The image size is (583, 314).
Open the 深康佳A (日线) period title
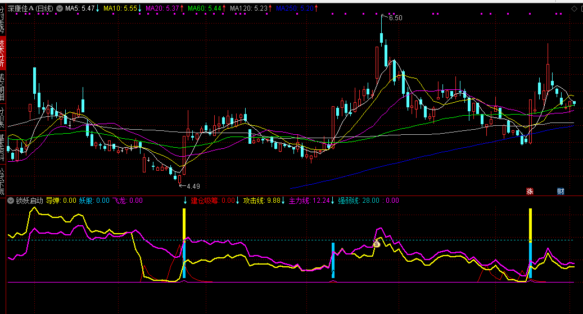[30, 9]
